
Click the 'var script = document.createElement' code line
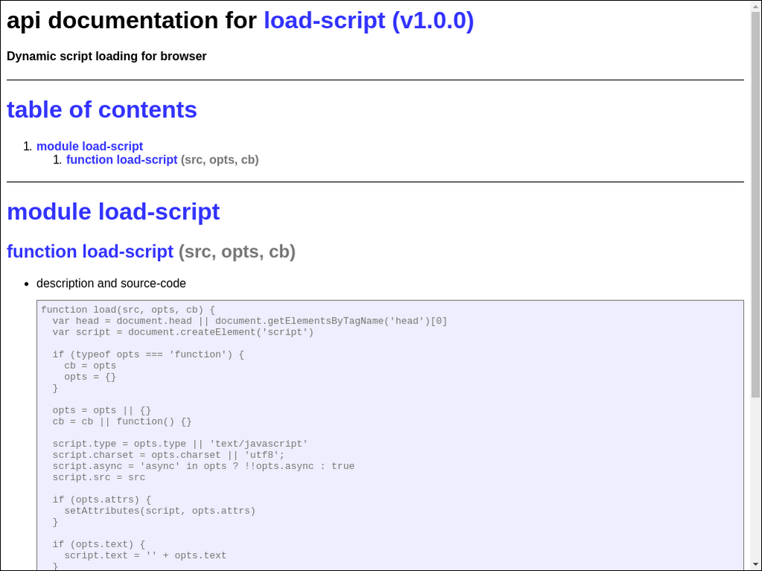[x=182, y=332]
